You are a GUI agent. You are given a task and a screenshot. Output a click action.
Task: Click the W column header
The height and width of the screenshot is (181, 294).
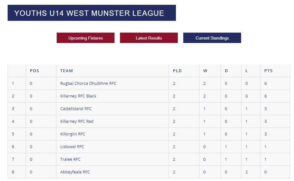(x=205, y=71)
